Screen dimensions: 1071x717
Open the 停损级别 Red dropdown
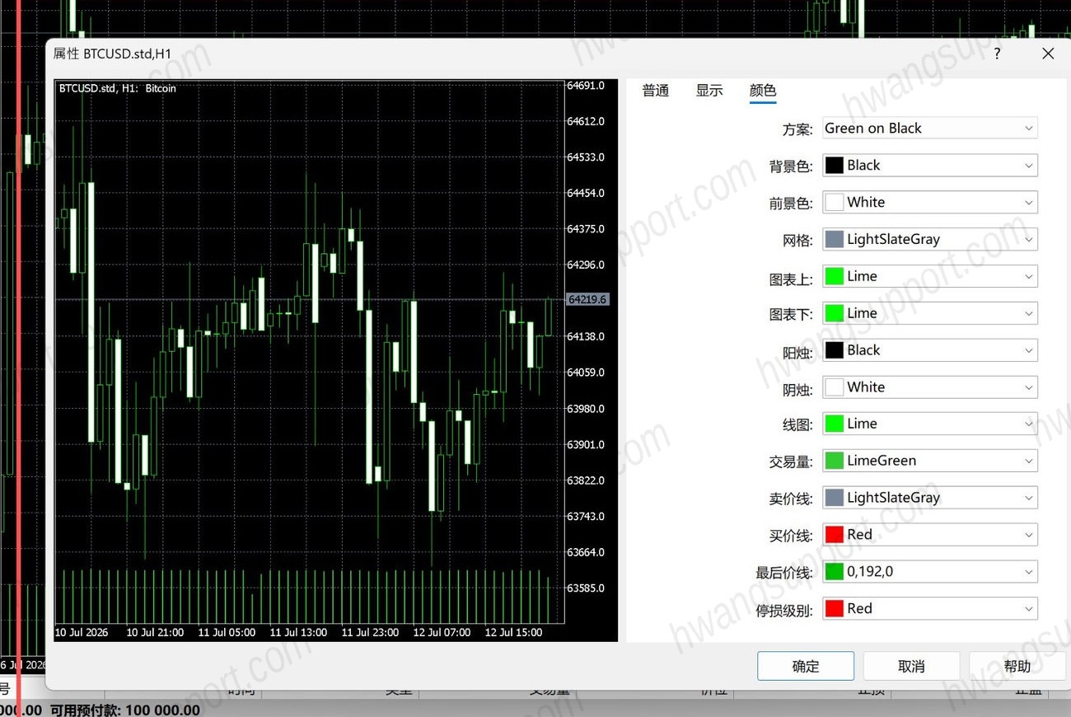[930, 608]
